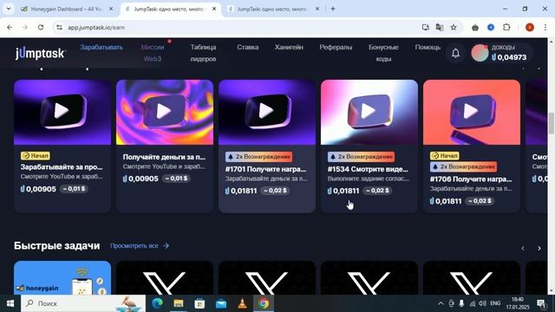This screenshot has height=312, width=555.
Task: Install app icon in address bar
Action: 426,27
